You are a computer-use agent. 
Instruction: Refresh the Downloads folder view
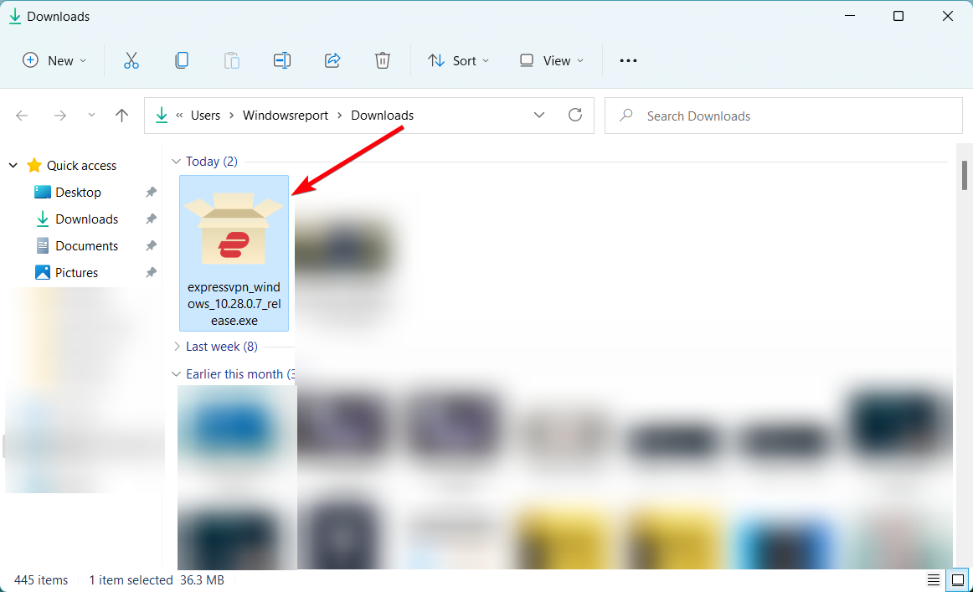(x=575, y=116)
